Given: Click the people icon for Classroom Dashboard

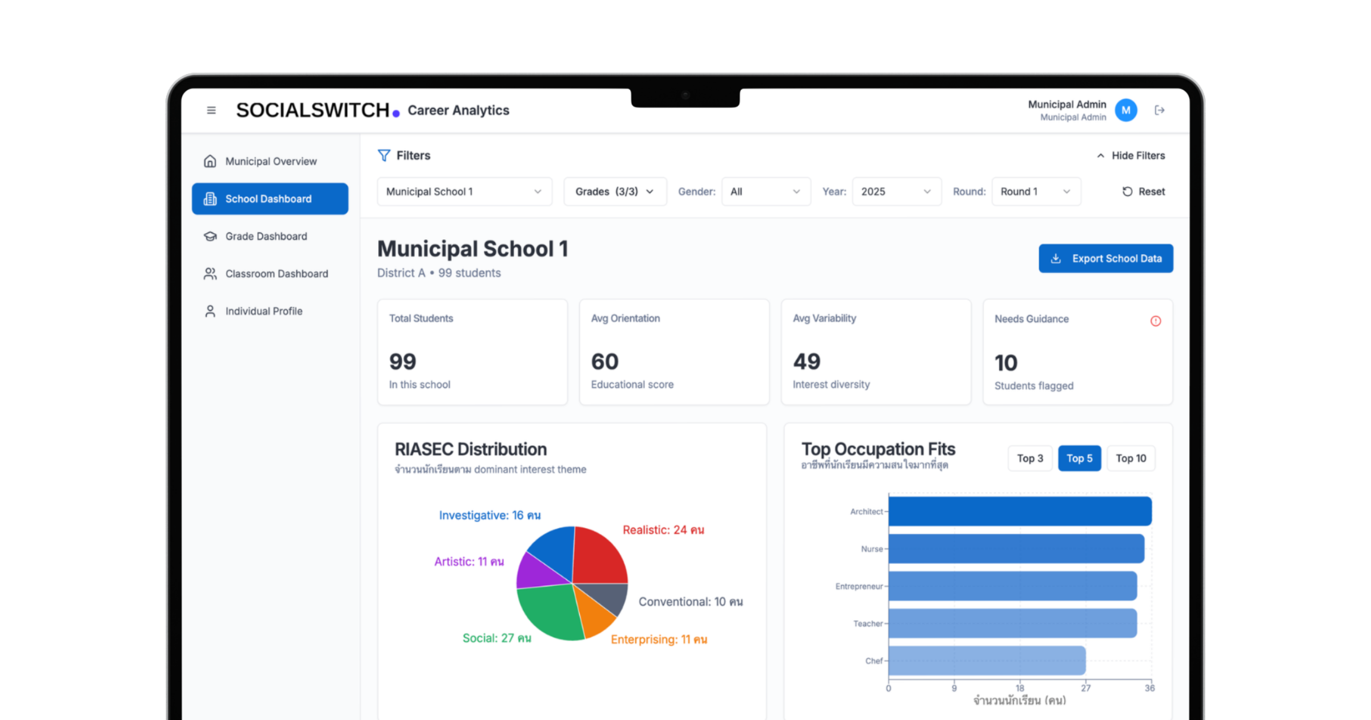Looking at the screenshot, I should point(210,273).
